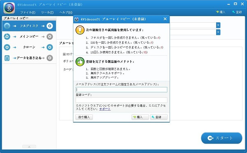Viewport: 247px width, 153px height.
Task: Click the 無料テクニカルサポート line
Action: coord(105,73)
